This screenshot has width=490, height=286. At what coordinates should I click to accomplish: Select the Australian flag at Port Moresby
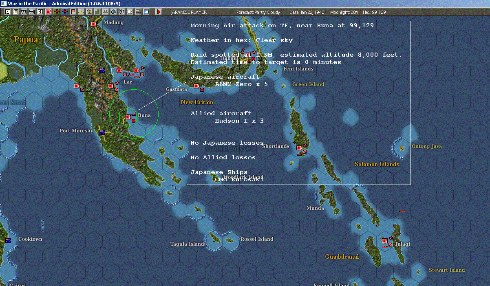(102, 132)
